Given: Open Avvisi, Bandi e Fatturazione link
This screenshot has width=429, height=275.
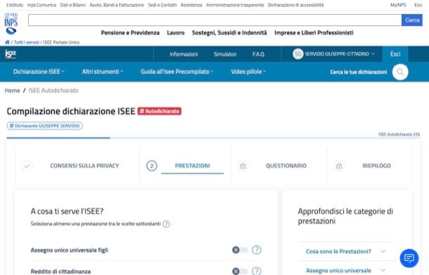Looking at the screenshot, I should pos(117,5).
